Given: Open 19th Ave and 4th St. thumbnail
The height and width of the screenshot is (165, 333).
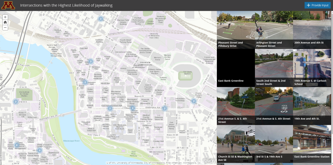Looking at the screenshot, I should (312, 106).
